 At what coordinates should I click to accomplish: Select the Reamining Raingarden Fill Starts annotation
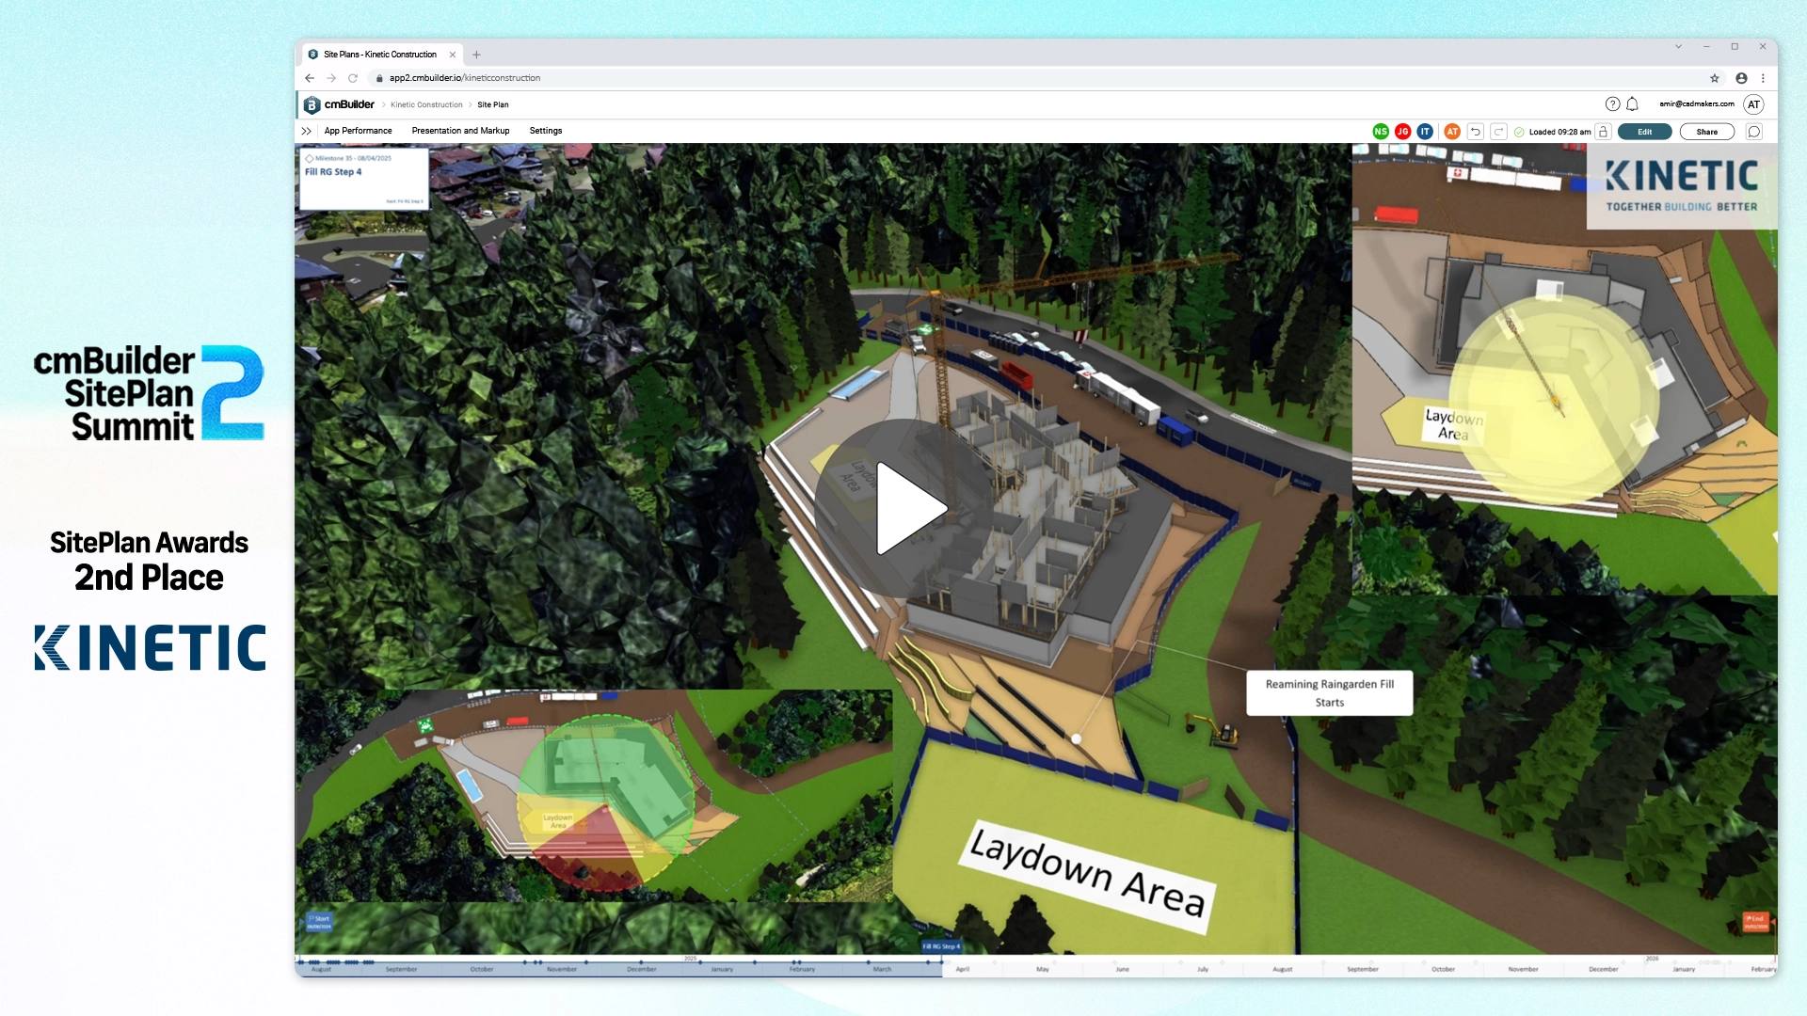tap(1329, 693)
